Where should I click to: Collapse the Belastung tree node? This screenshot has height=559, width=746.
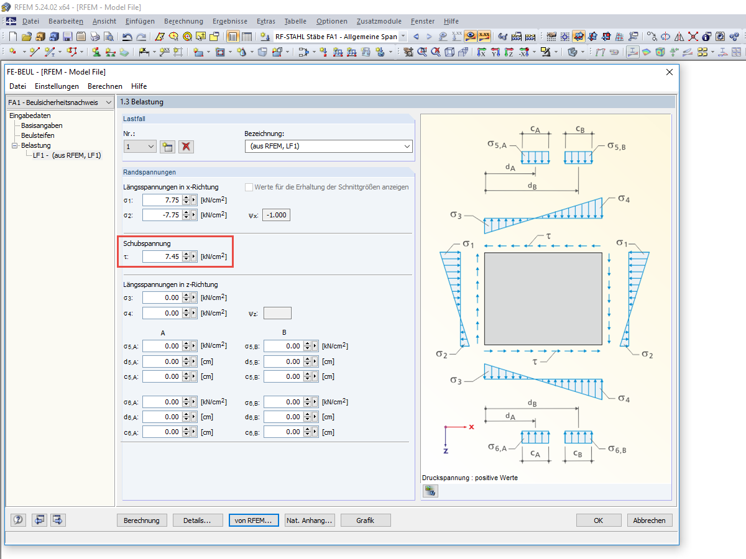(15, 145)
